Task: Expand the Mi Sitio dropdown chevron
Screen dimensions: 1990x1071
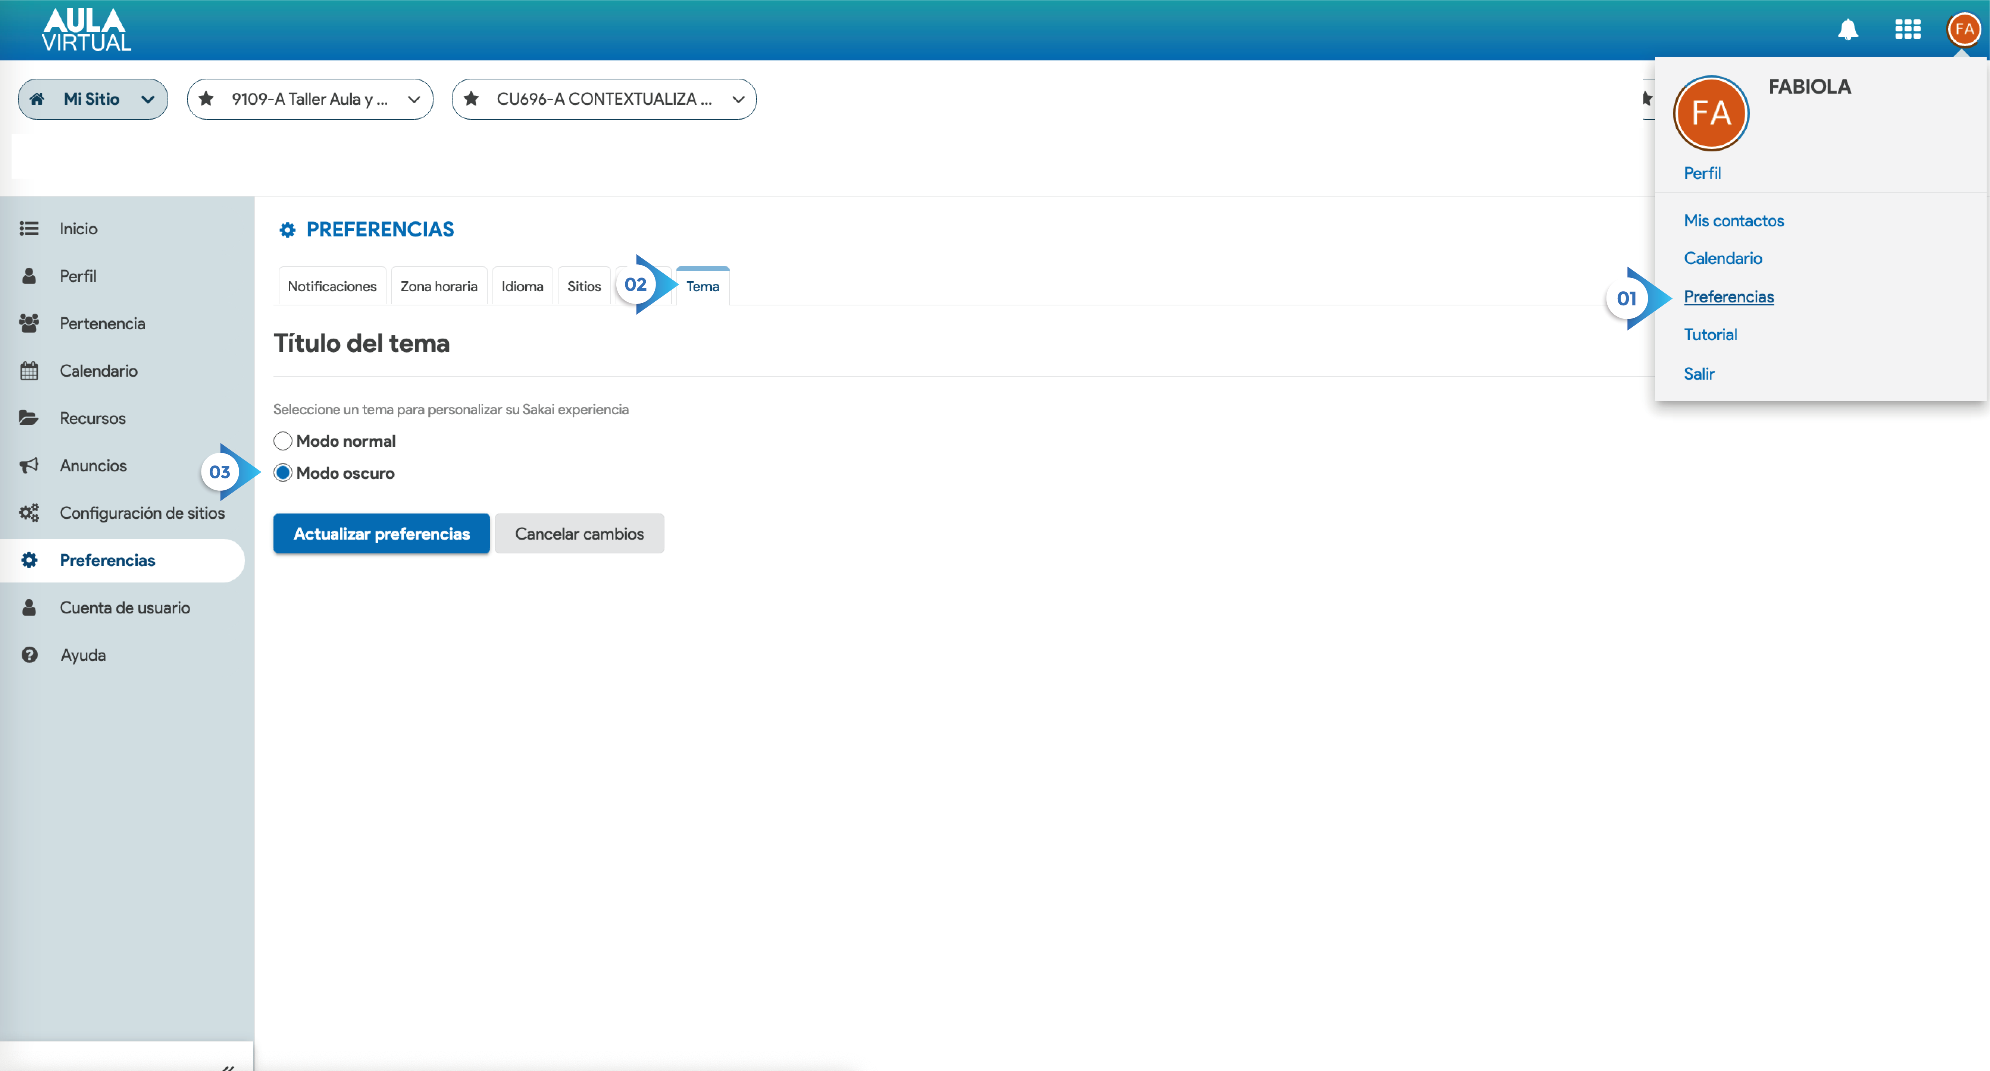Action: (147, 99)
